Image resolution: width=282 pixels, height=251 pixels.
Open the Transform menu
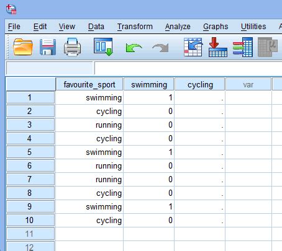(135, 27)
